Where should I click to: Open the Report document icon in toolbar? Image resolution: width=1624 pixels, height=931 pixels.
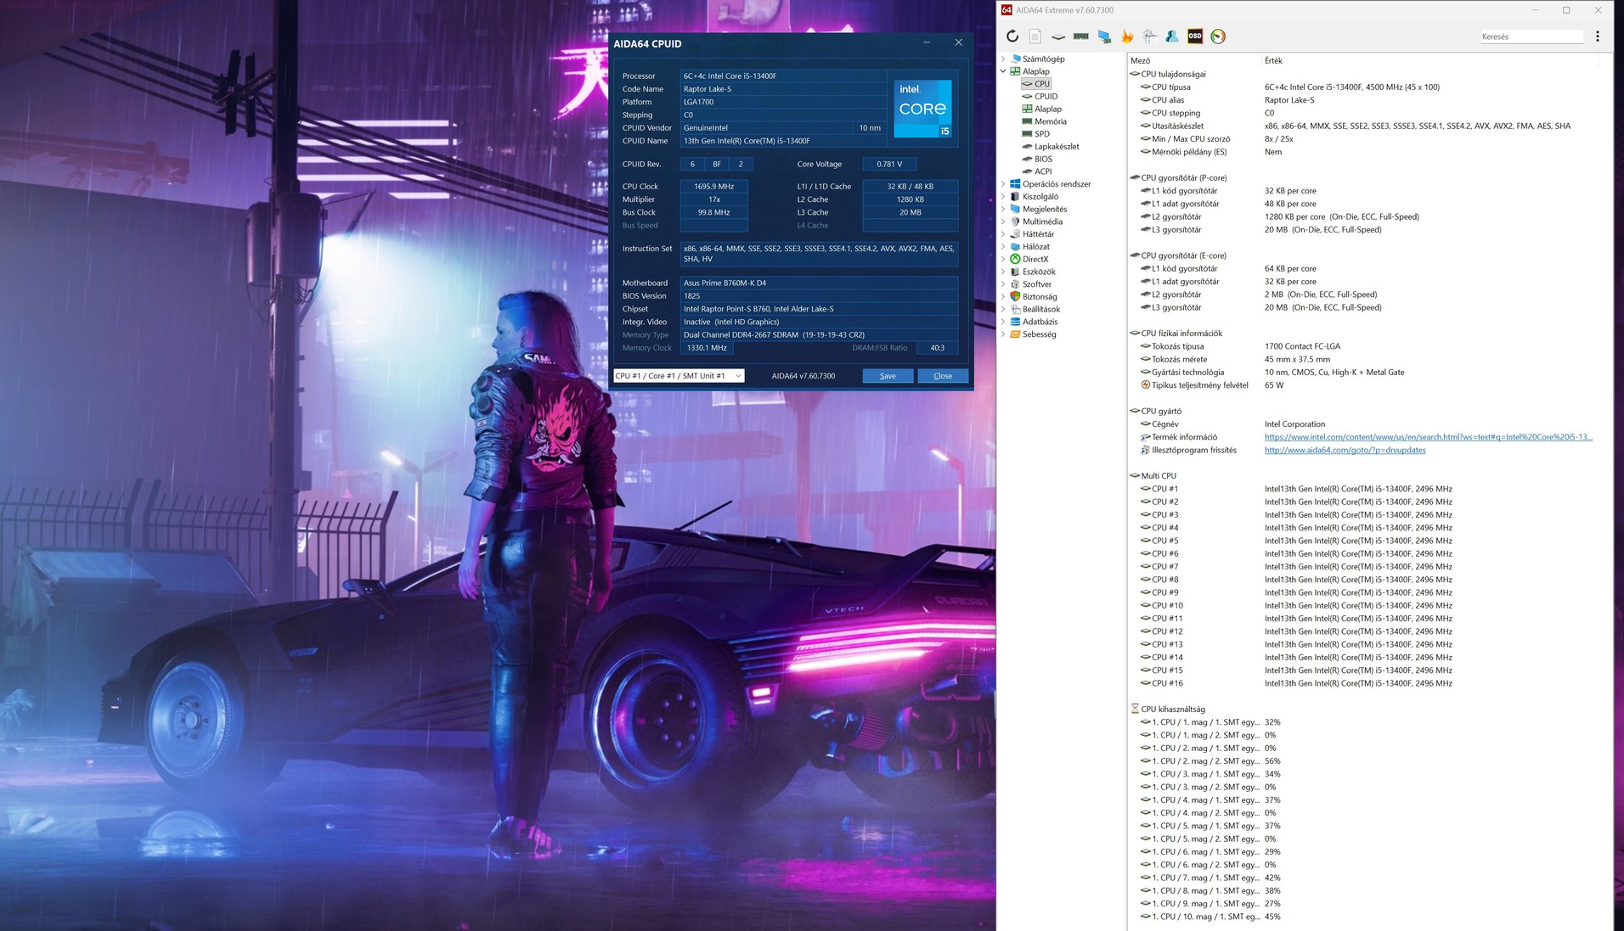tap(1035, 36)
